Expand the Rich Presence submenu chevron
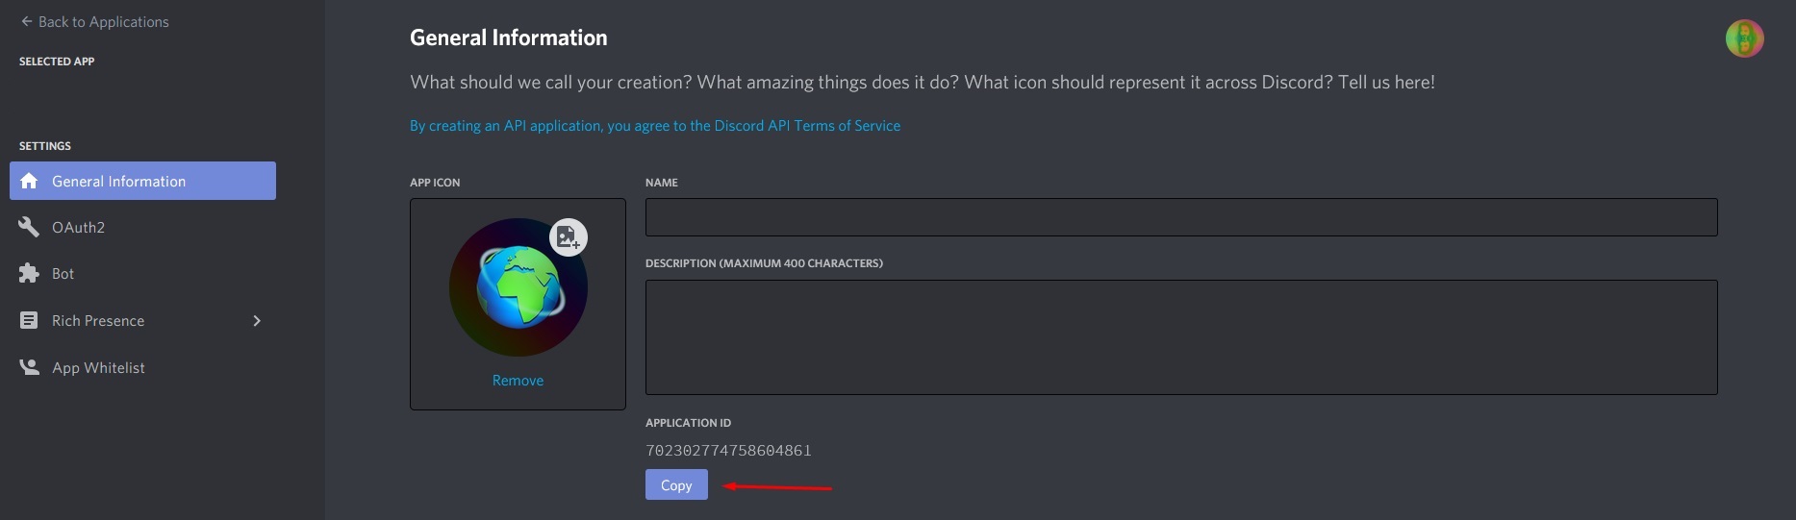 (x=257, y=320)
